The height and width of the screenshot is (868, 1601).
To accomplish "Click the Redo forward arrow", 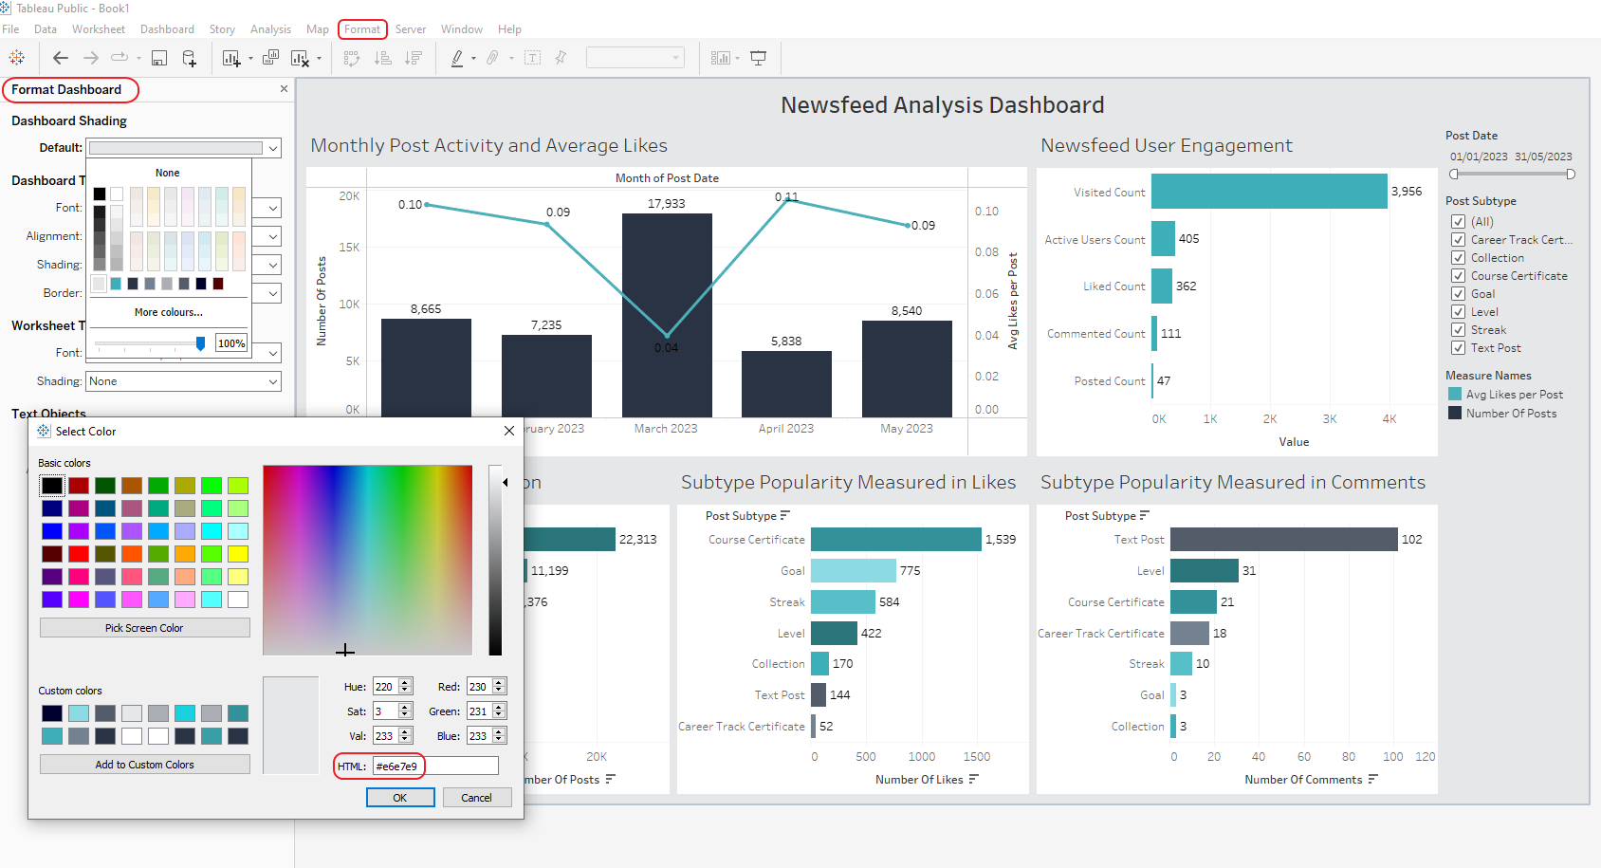I will (x=91, y=58).
